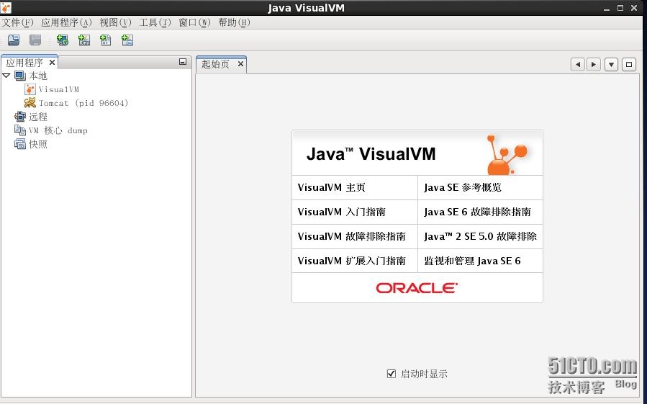Screen dimensions: 647x404
Task: Close the 起始页 tab
Action: (x=240, y=63)
